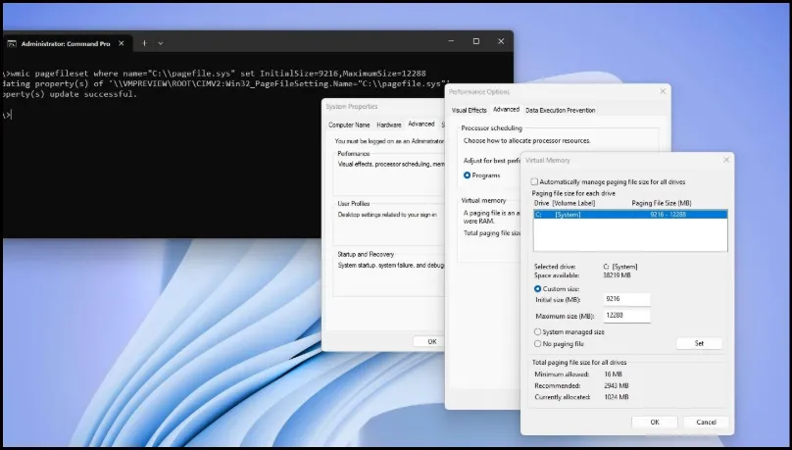Open a new terminal tab with plus
Image resolution: width=792 pixels, height=450 pixels.
pos(144,43)
